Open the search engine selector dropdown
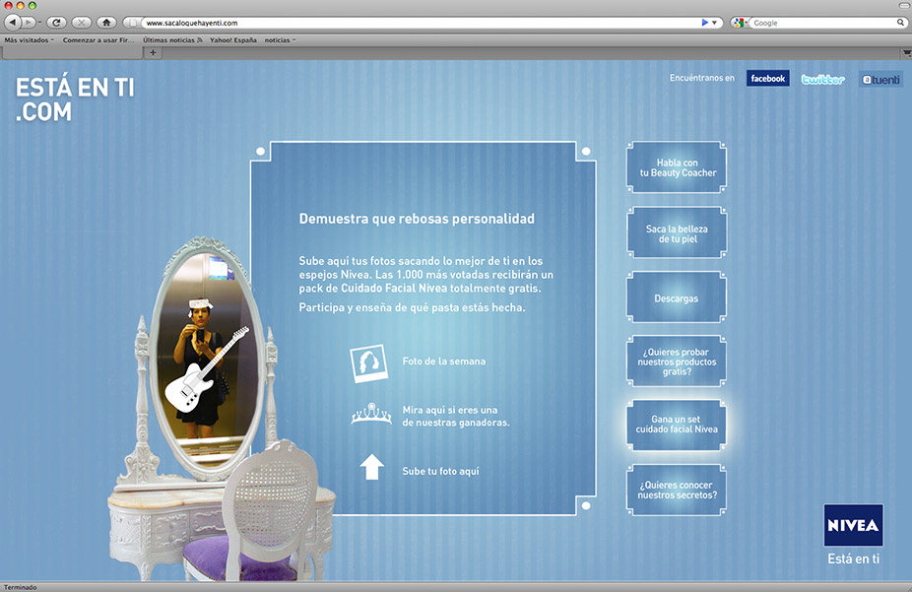This screenshot has width=912, height=592. click(x=741, y=22)
